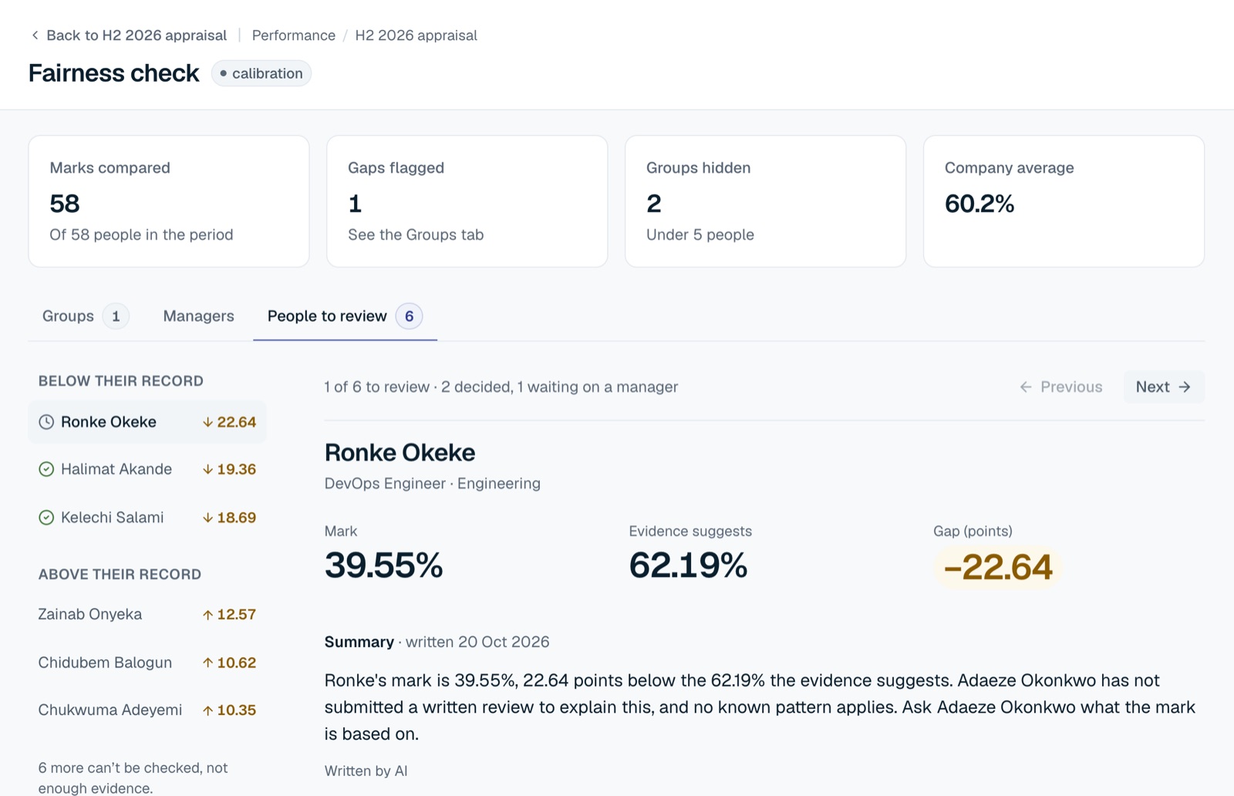Screen dimensions: 1234x796
Task: Click the 62.19% Evidence suggests value
Action: pyautogui.click(x=688, y=565)
